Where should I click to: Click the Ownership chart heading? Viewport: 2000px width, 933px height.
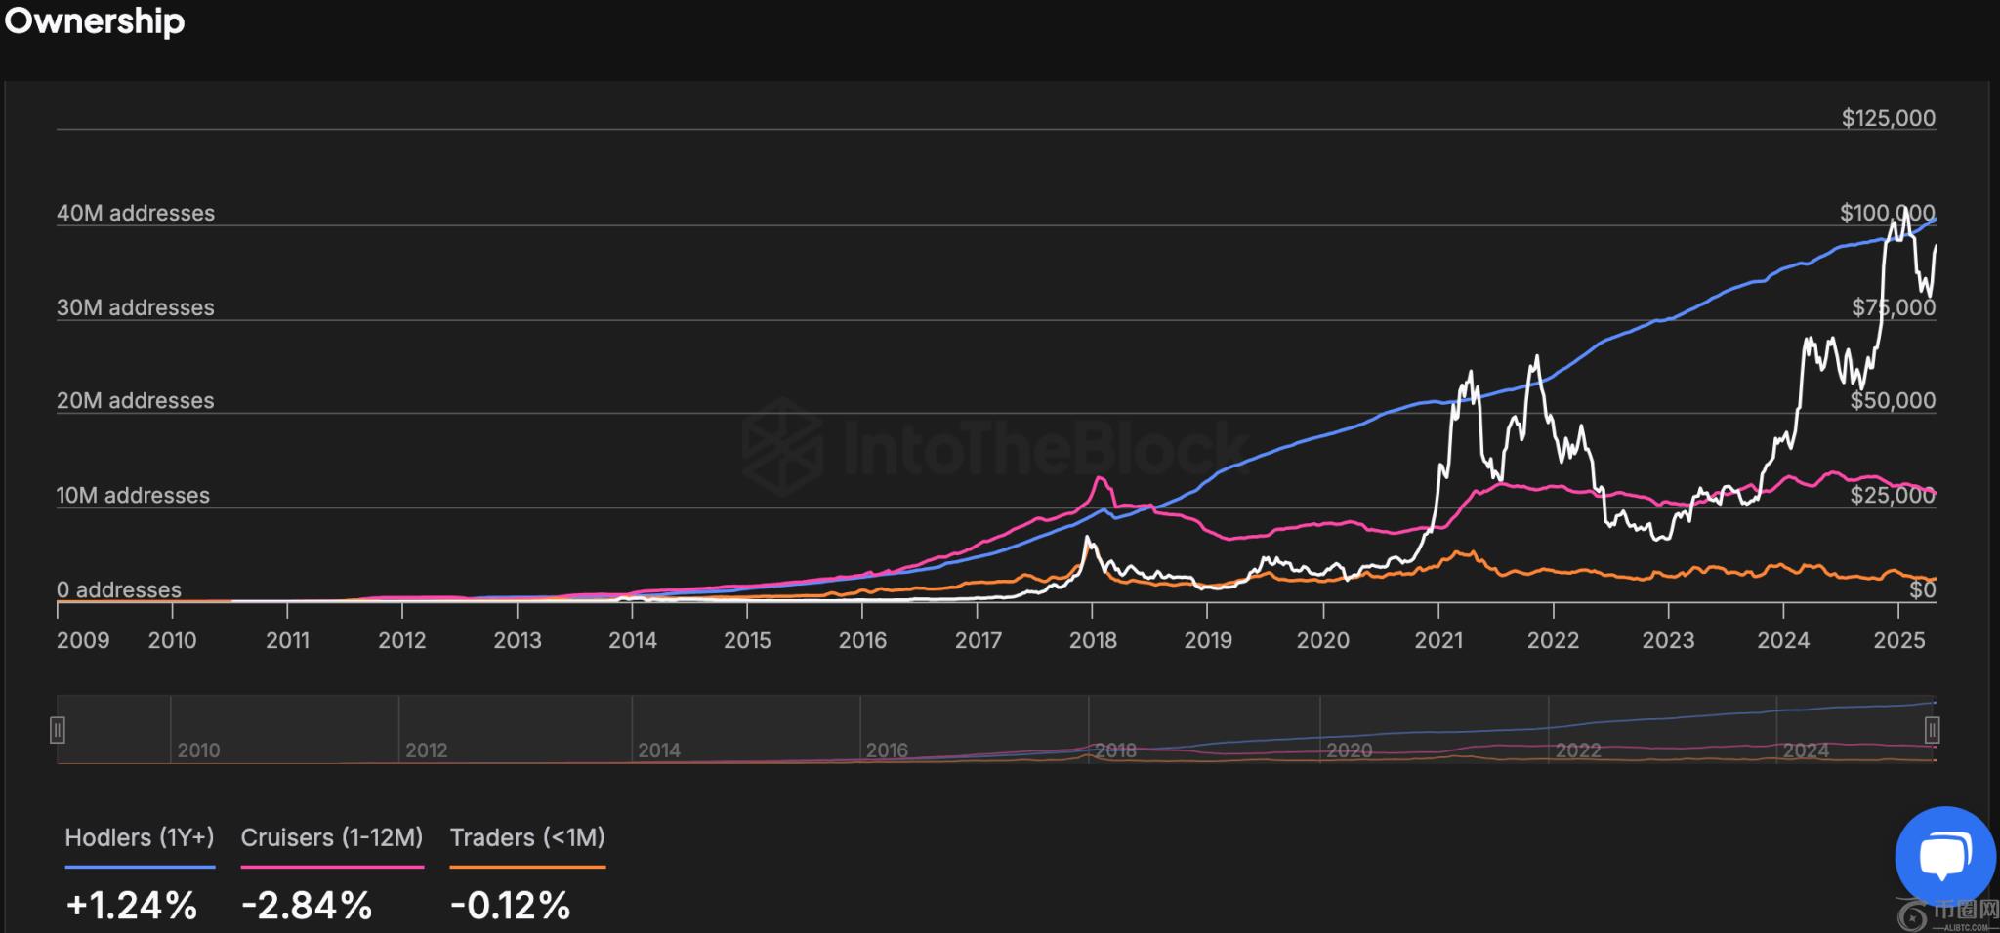(x=94, y=21)
